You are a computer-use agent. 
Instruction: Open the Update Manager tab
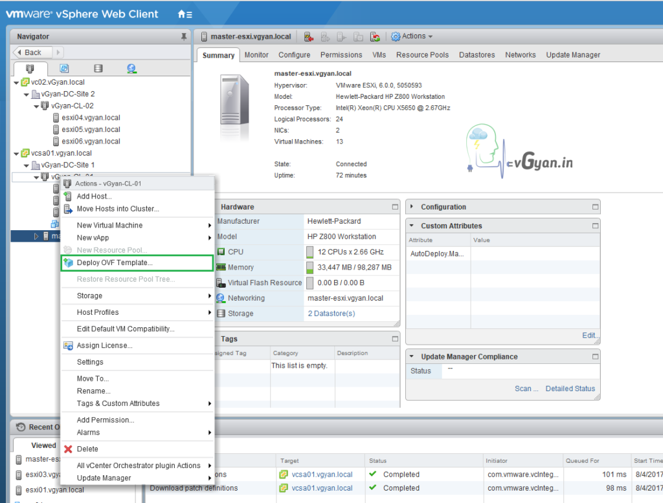pos(573,55)
